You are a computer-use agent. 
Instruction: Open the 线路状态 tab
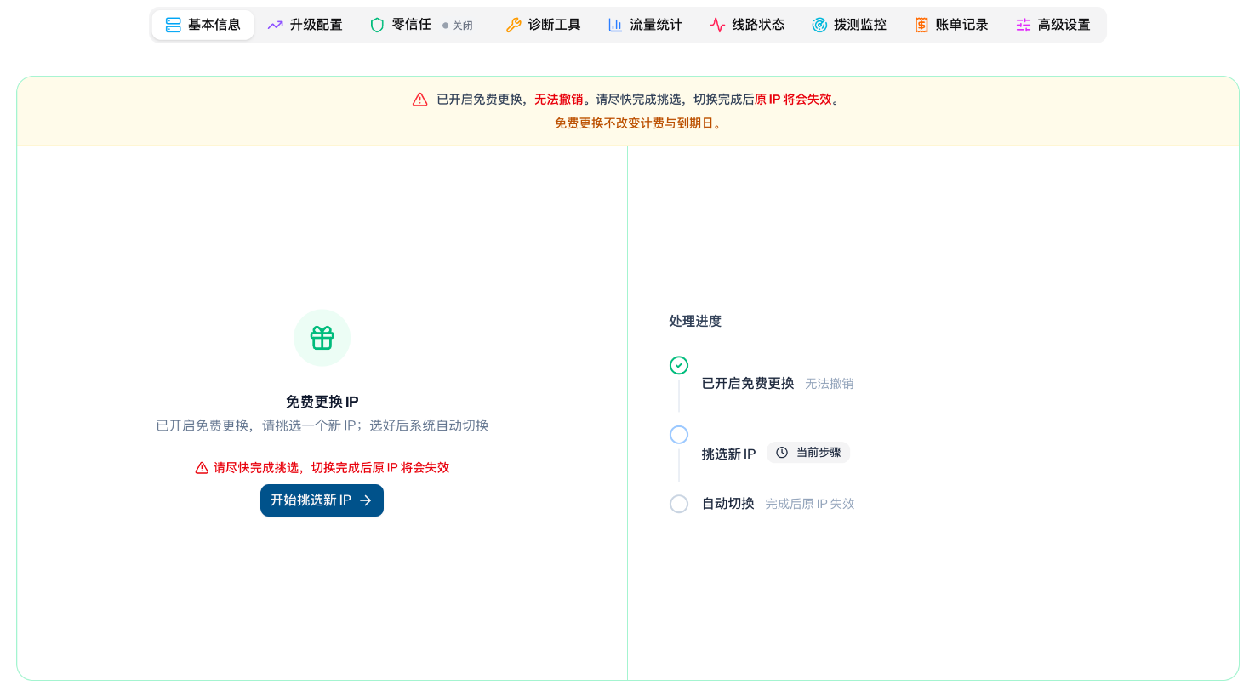[x=747, y=25]
